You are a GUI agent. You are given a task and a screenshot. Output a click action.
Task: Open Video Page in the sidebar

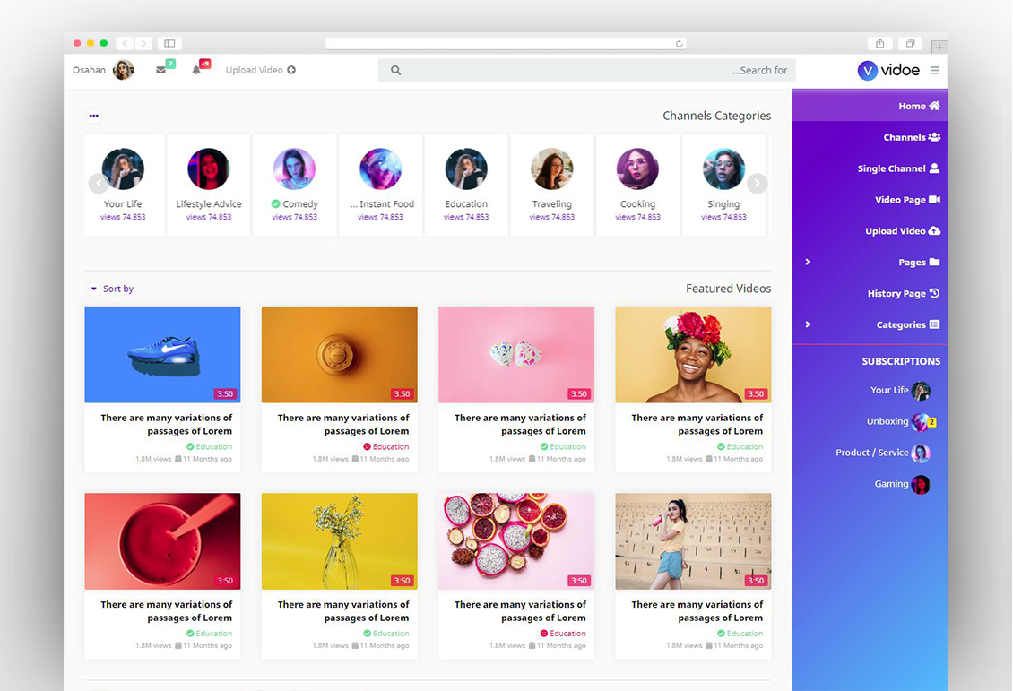[870, 200]
